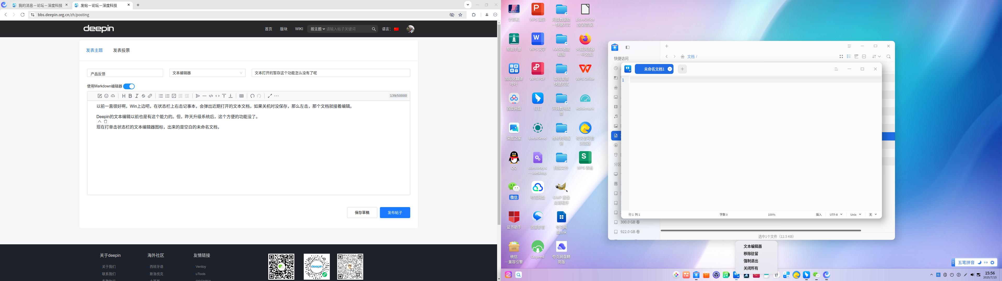Choose 强制退出 in the dock context menu
The image size is (1002, 281).
coord(751,261)
